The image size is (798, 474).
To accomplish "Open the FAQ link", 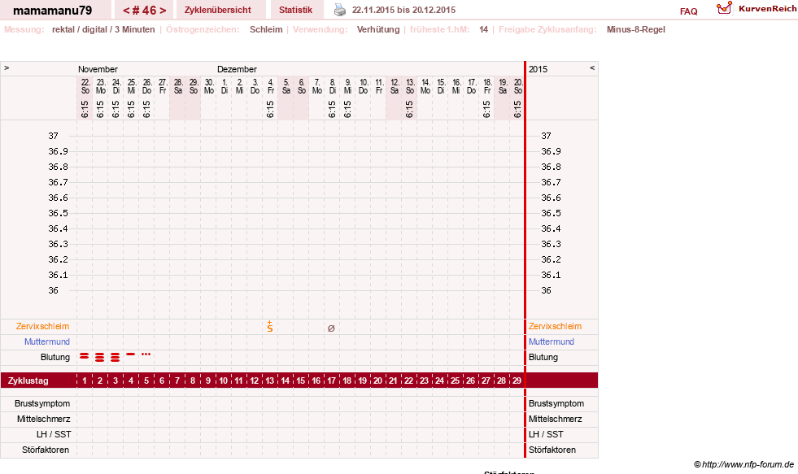I will tap(688, 11).
